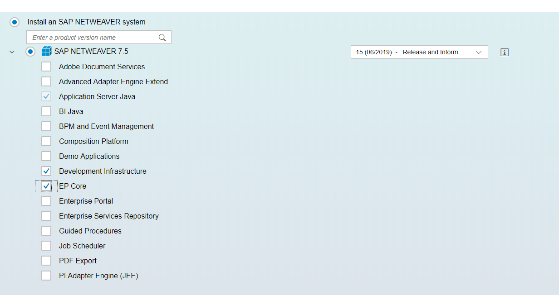Enable Advanced Adapter Engine Extend
559x295 pixels.
tap(46, 81)
